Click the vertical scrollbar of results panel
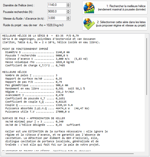The height and width of the screenshot is (157, 150). click(147, 67)
